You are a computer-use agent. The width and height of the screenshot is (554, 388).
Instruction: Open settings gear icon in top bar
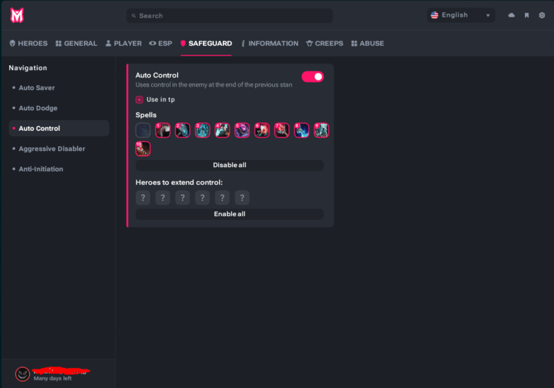click(542, 15)
